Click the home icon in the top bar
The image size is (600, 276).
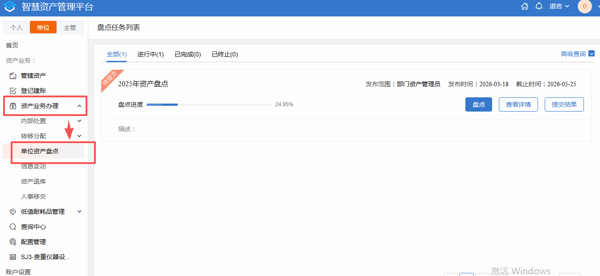[x=525, y=6]
